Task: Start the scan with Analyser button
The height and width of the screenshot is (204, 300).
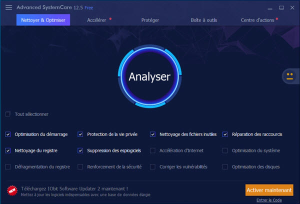Action: [x=149, y=76]
